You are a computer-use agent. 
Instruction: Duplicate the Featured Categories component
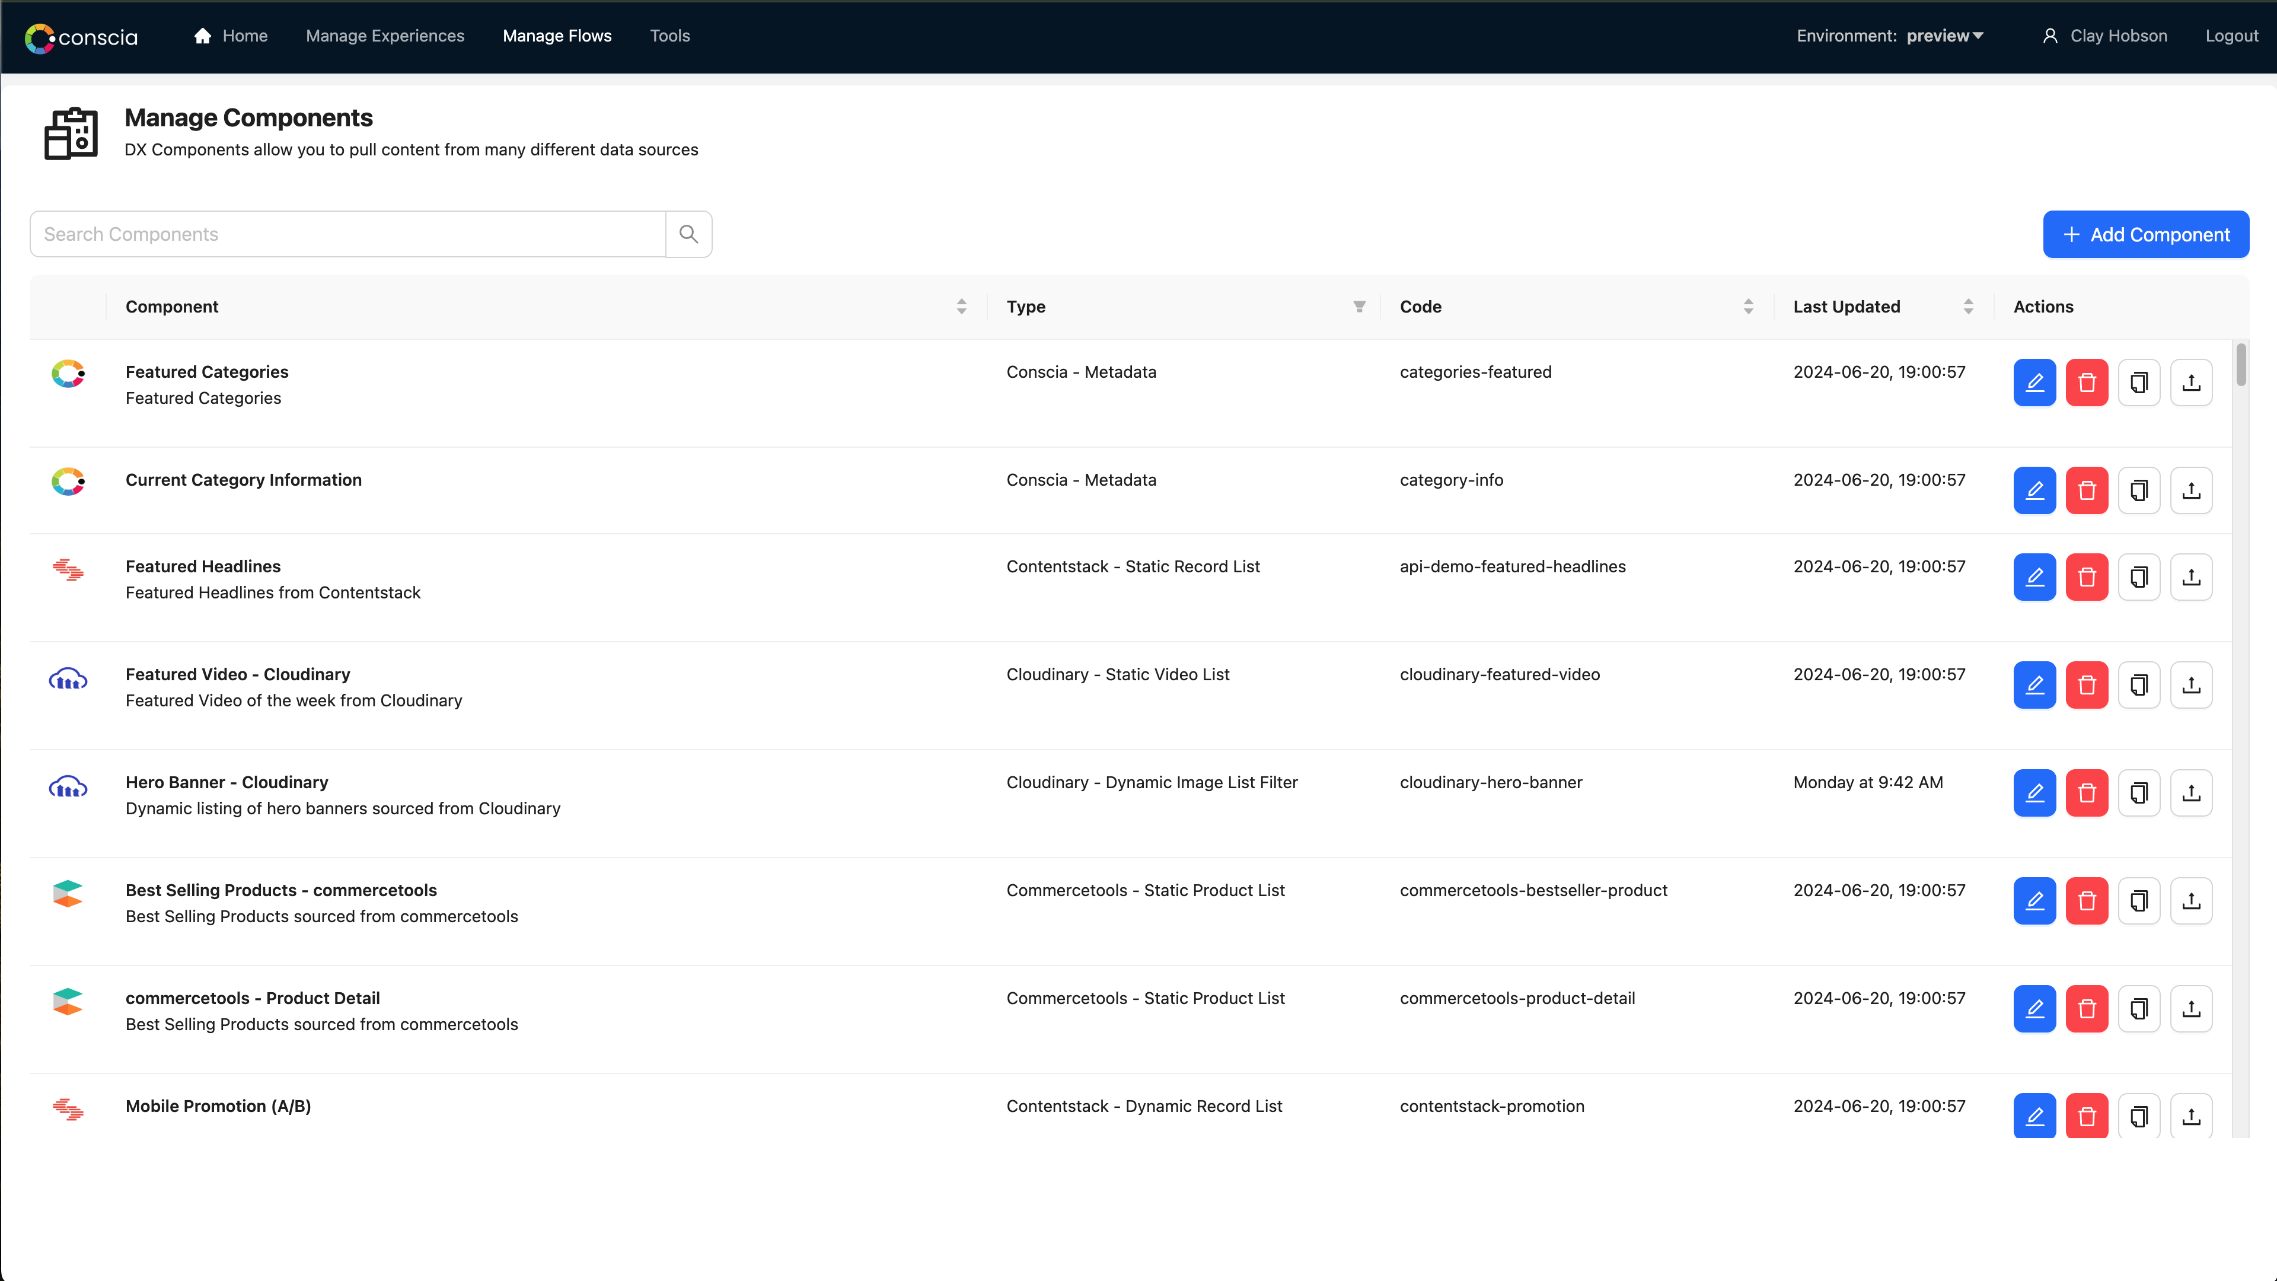(x=2138, y=383)
